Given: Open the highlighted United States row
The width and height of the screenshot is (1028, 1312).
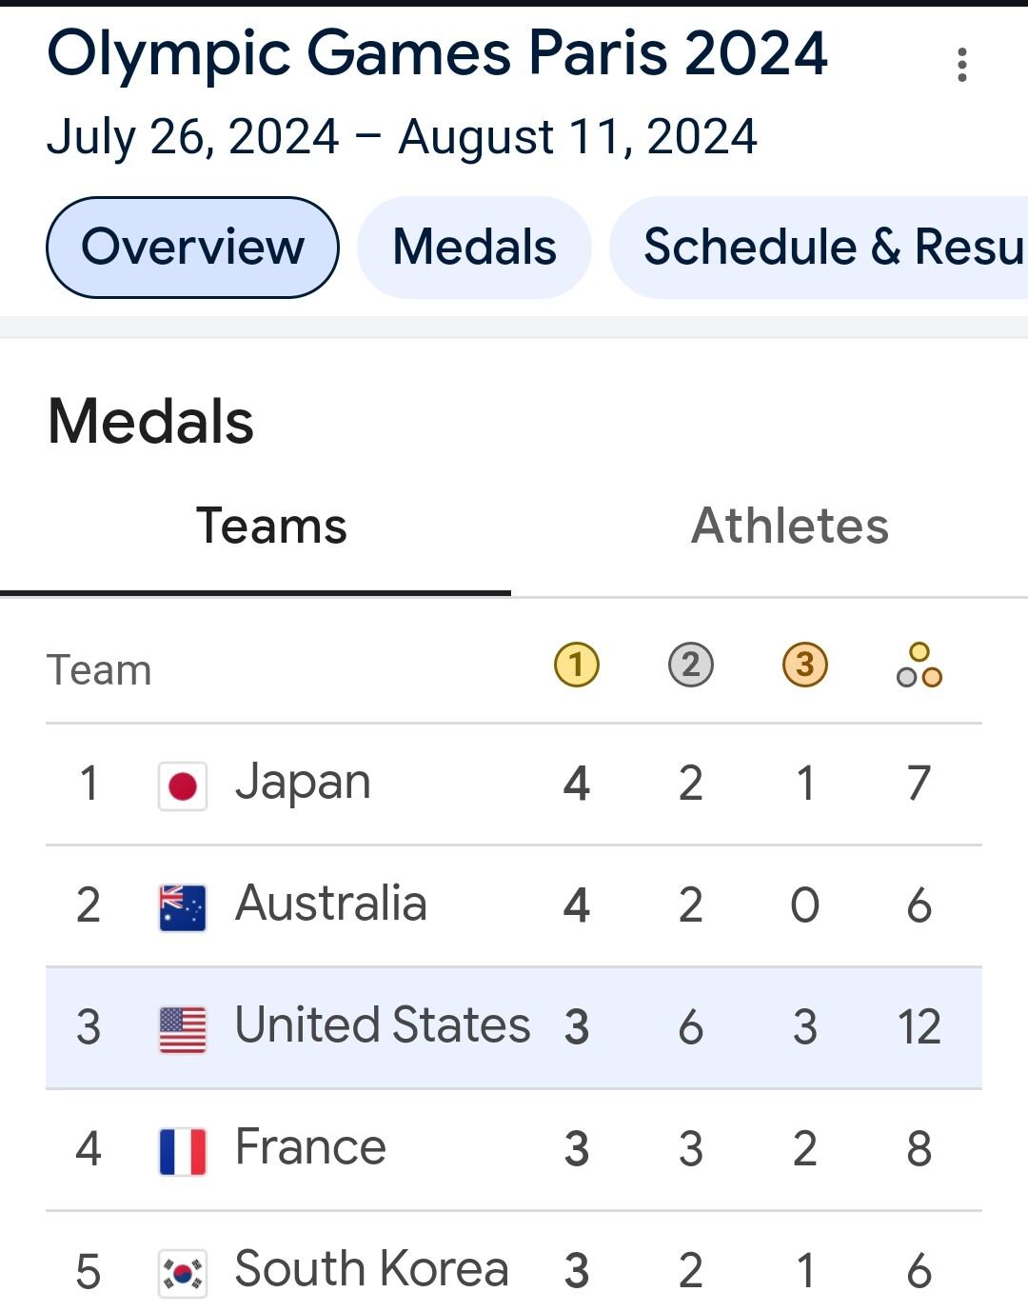Looking at the screenshot, I should click(514, 1028).
